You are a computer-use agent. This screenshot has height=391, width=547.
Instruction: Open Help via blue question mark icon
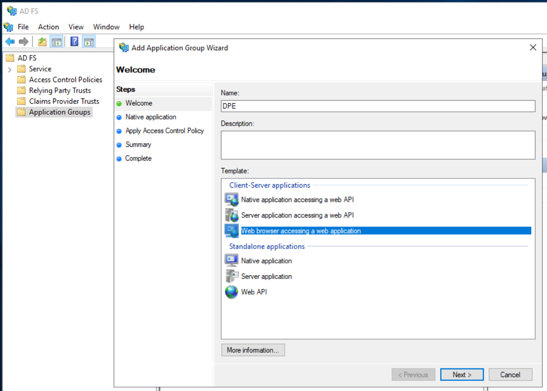[74, 42]
